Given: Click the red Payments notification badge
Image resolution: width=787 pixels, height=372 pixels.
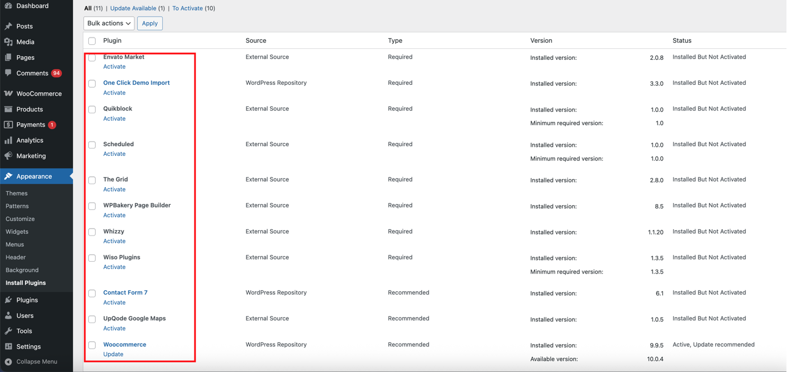Looking at the screenshot, I should [52, 125].
